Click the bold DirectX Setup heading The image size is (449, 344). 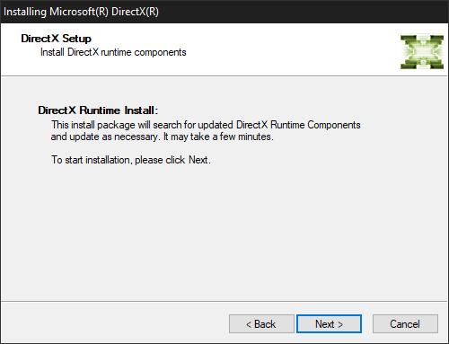point(56,39)
